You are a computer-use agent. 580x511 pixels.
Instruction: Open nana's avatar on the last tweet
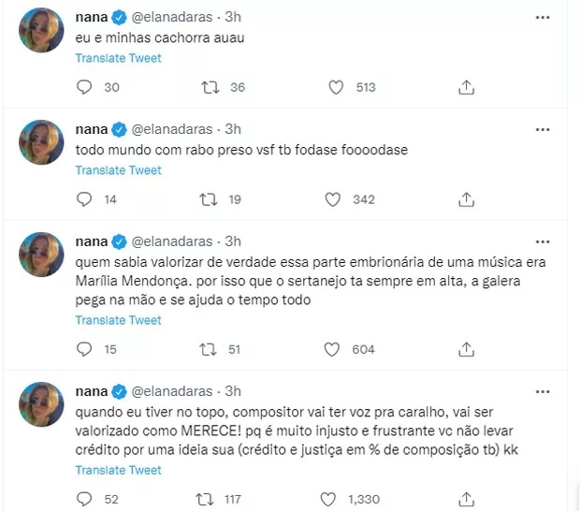(x=40, y=405)
